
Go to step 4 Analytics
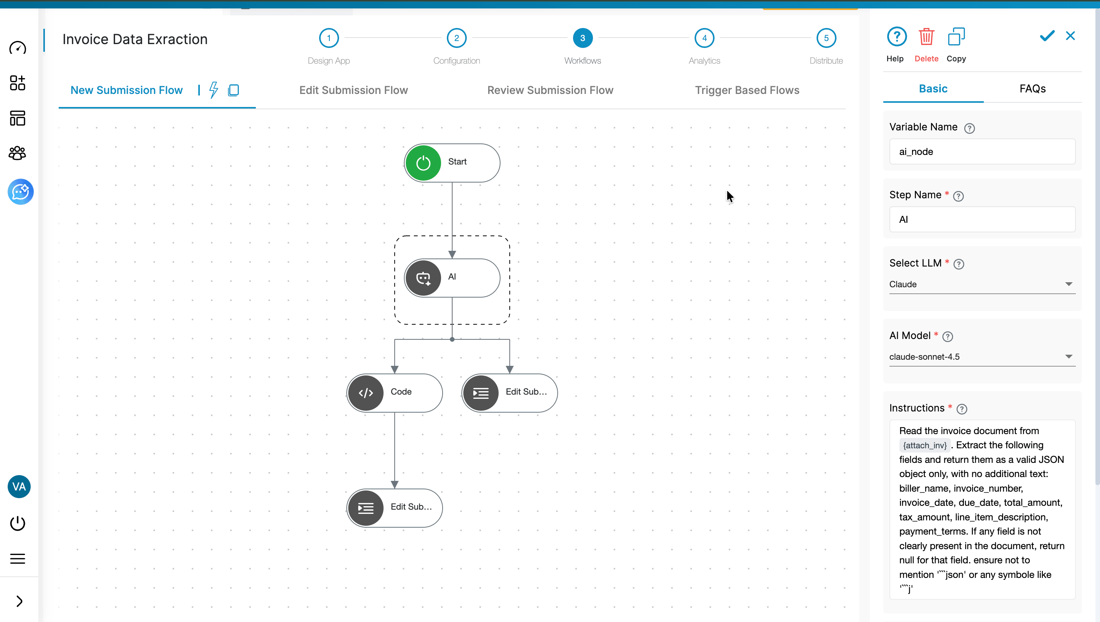(x=704, y=38)
